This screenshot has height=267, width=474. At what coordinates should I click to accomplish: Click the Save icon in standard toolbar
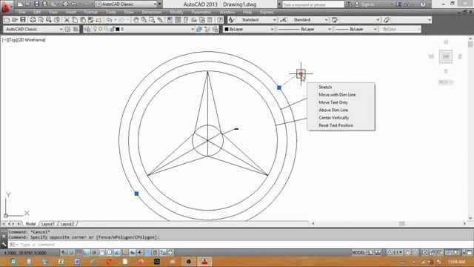(23, 20)
